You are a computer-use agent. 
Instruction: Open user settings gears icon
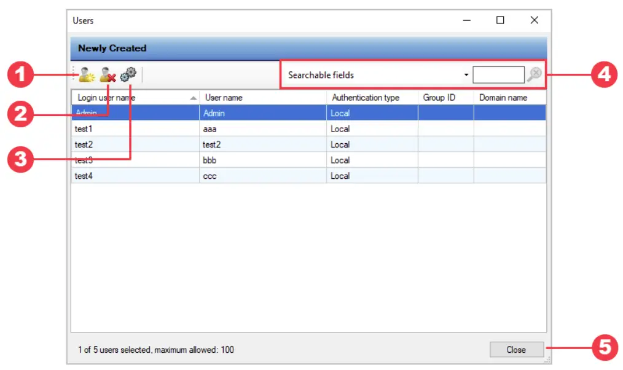(128, 74)
